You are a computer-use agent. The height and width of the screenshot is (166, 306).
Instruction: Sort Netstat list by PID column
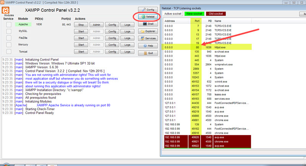pos(207,21)
